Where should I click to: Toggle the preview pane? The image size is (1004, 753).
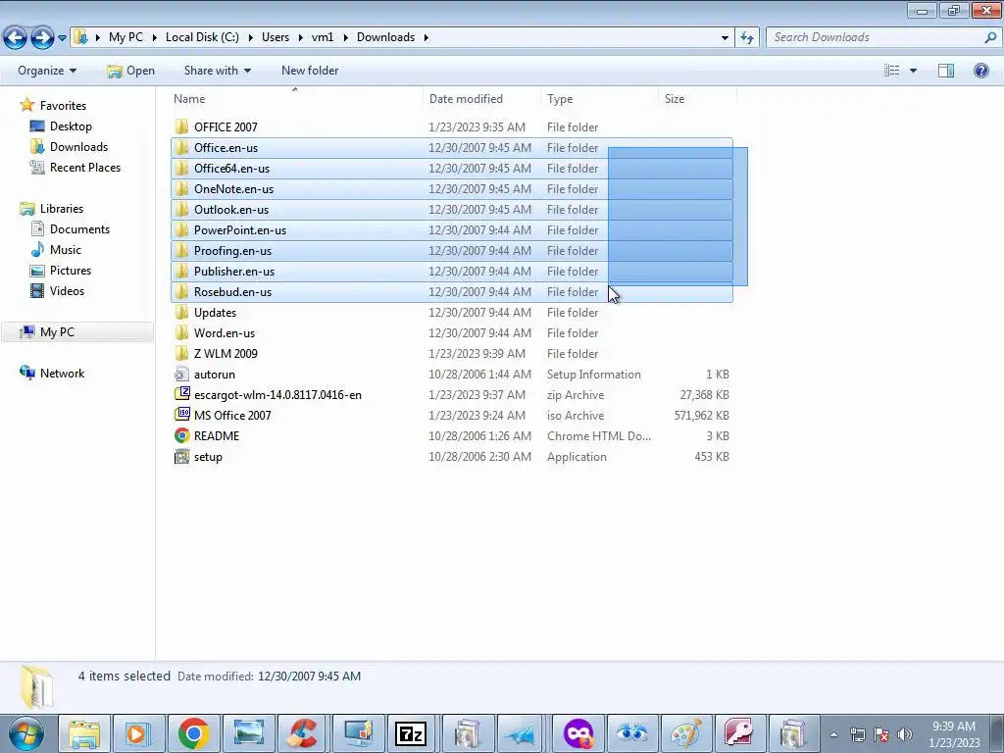[x=946, y=71]
